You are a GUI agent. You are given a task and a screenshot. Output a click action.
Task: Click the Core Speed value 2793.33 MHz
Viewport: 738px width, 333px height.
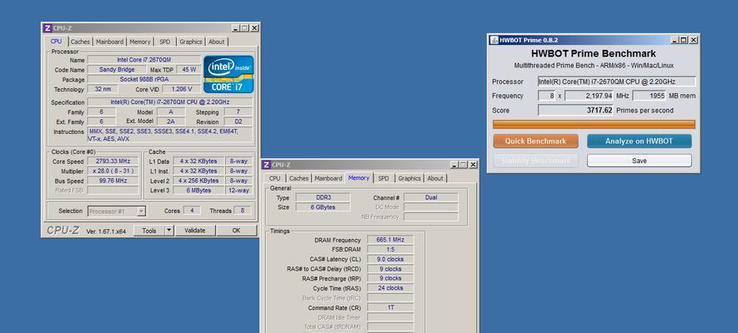(x=113, y=162)
